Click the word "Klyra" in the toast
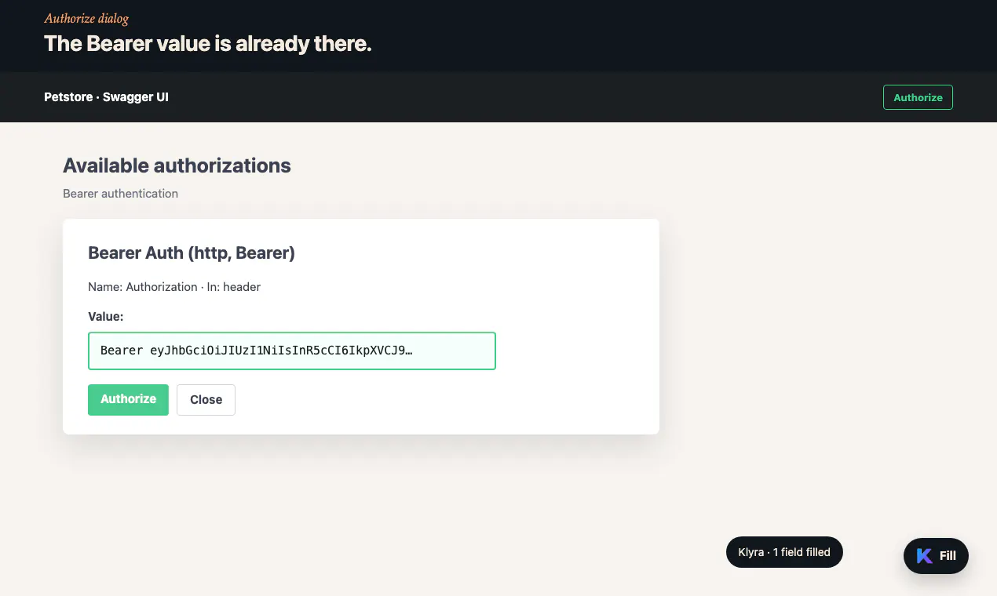The width and height of the screenshot is (997, 596). pos(751,552)
